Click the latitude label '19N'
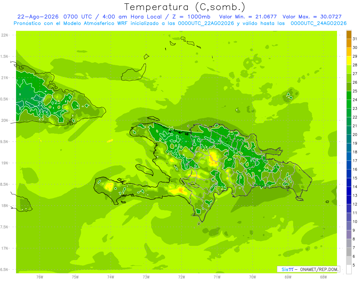363x281 pixels. [x=5, y=163]
